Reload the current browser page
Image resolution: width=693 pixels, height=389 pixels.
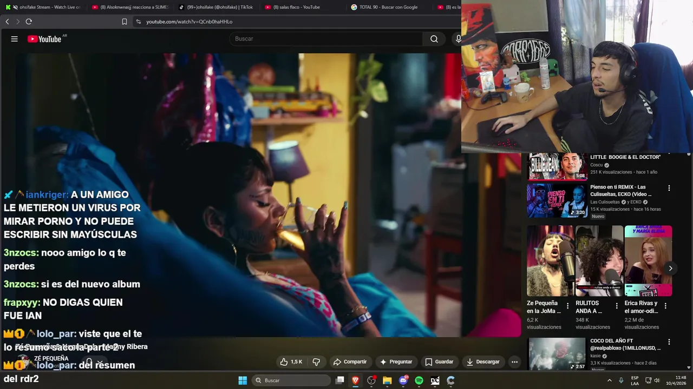point(29,22)
